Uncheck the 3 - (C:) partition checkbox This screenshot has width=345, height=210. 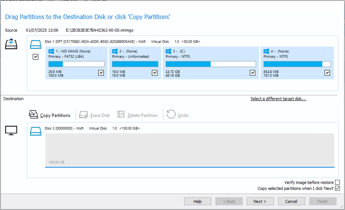point(252,73)
